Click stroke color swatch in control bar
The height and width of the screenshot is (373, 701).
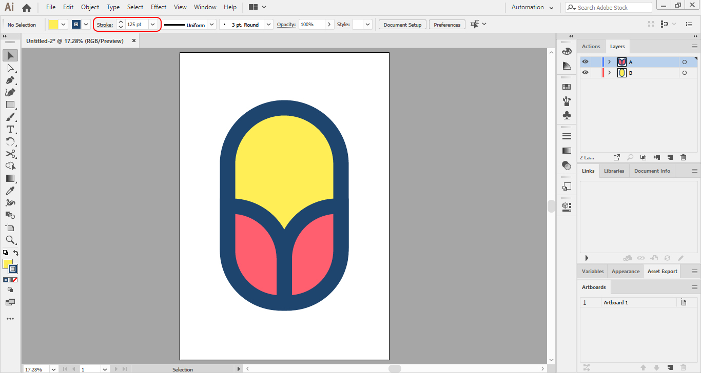click(76, 25)
